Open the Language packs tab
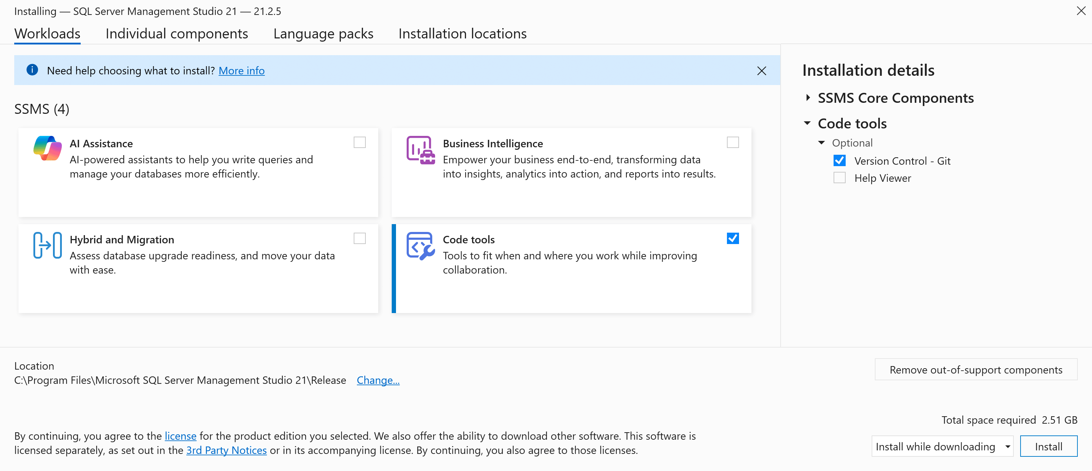1092x471 pixels. [x=323, y=33]
